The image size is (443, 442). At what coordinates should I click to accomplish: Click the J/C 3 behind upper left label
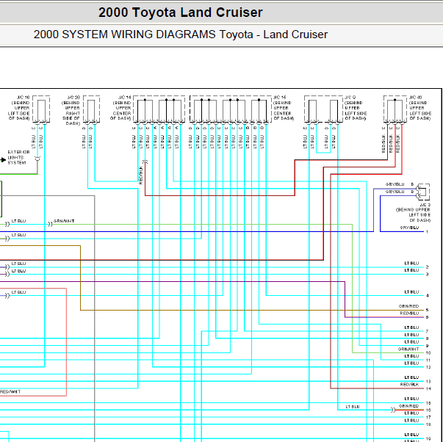[x=413, y=212]
